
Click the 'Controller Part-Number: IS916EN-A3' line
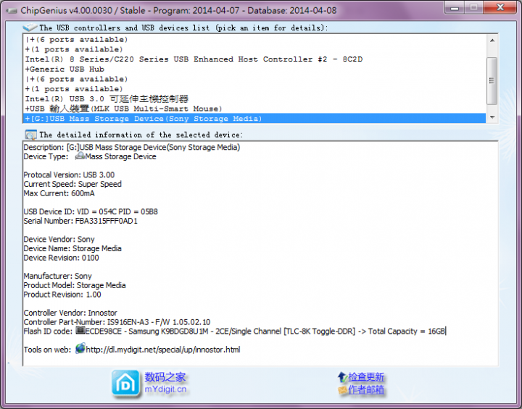(x=117, y=322)
